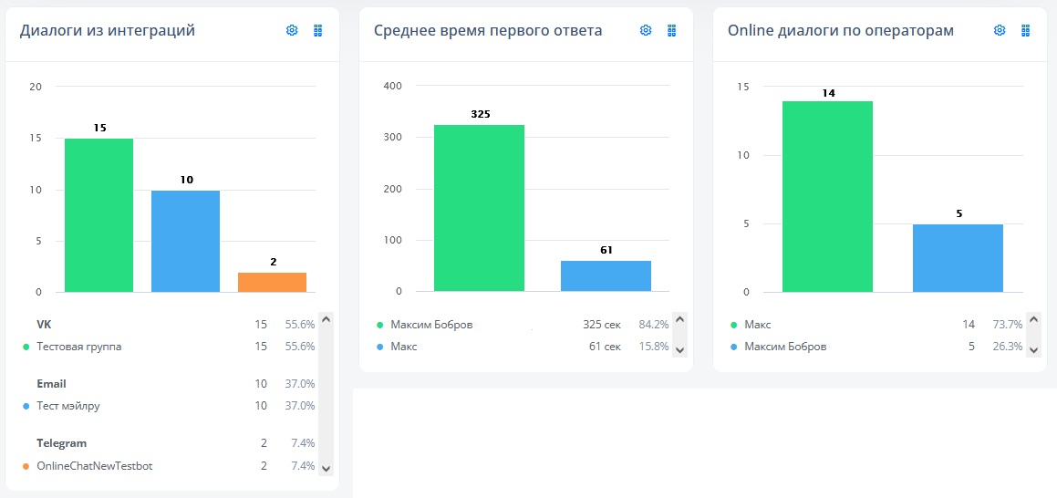Screen dimensions: 1057x498
Task: Click scroll-down arrow in integrations legend list
Action: [x=326, y=468]
